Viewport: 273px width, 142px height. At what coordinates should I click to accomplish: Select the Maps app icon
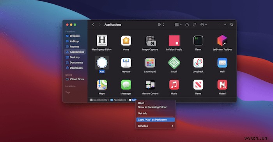click(x=102, y=85)
